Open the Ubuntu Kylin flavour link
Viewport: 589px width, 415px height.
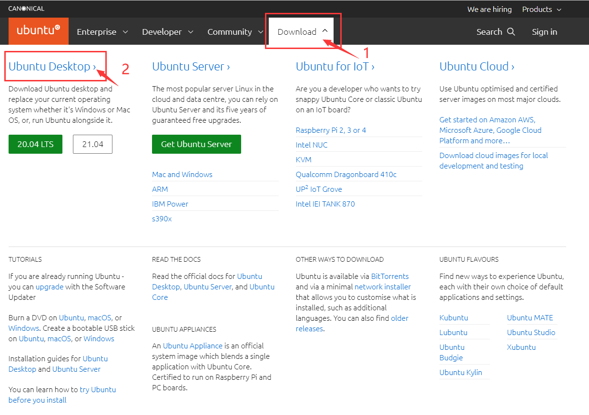coord(461,373)
